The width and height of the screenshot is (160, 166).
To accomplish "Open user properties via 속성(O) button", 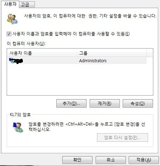I will pyautogui.click(x=138, y=103).
